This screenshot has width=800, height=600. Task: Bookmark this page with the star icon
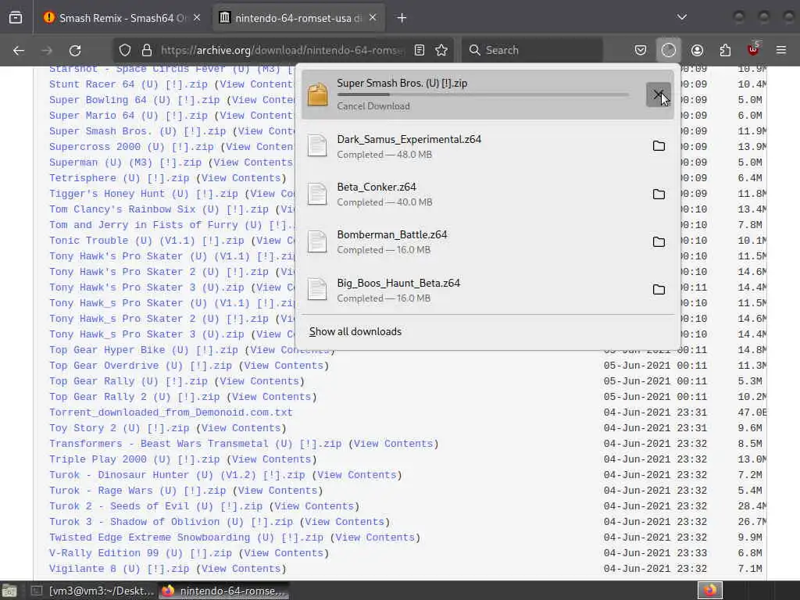point(441,50)
